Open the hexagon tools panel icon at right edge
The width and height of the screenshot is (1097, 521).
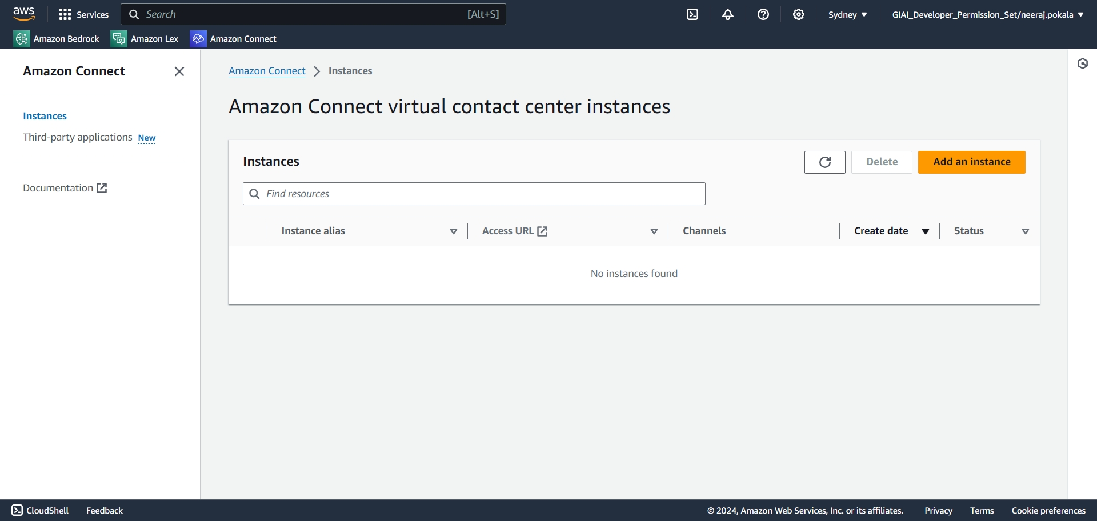(1083, 63)
